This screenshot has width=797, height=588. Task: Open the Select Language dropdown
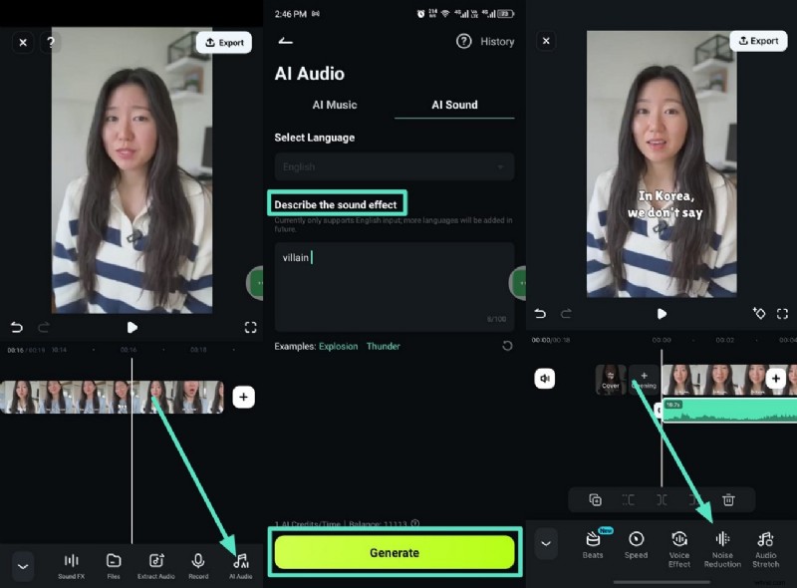coord(393,166)
